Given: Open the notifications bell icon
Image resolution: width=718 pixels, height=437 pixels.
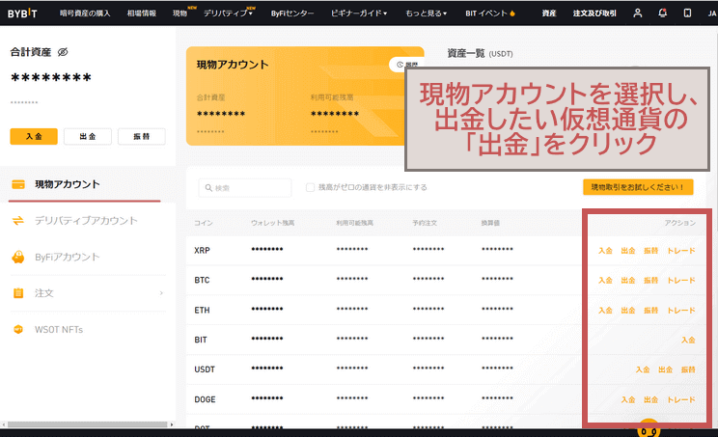Looking at the screenshot, I should [x=662, y=13].
